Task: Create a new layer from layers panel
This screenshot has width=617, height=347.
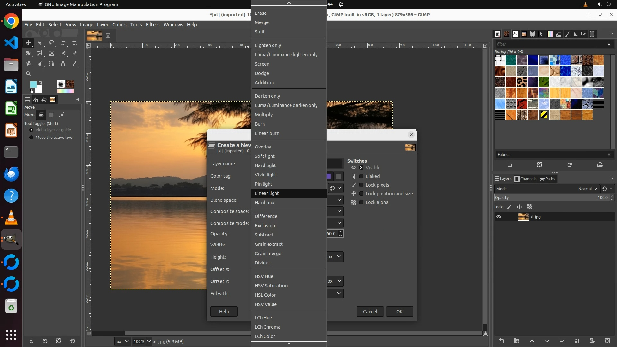Action: [501, 341]
